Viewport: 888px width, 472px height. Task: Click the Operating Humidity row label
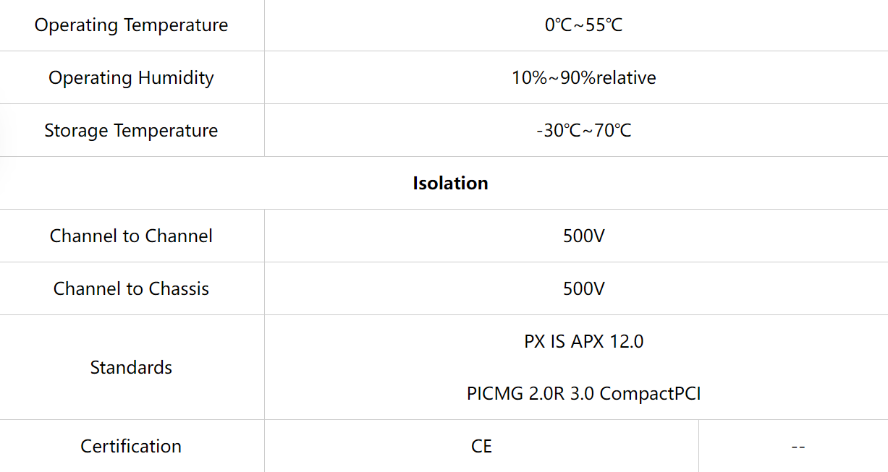click(131, 78)
